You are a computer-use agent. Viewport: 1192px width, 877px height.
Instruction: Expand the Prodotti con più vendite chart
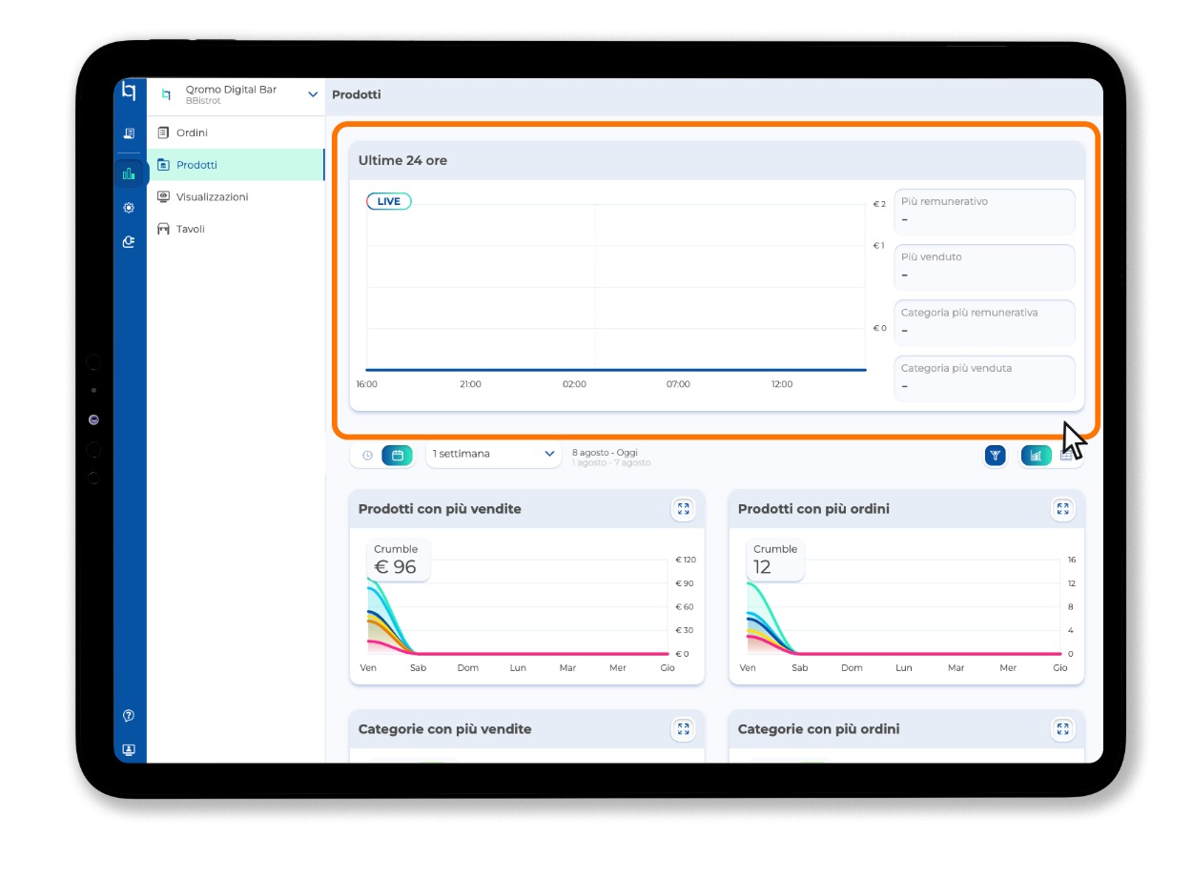tap(683, 509)
